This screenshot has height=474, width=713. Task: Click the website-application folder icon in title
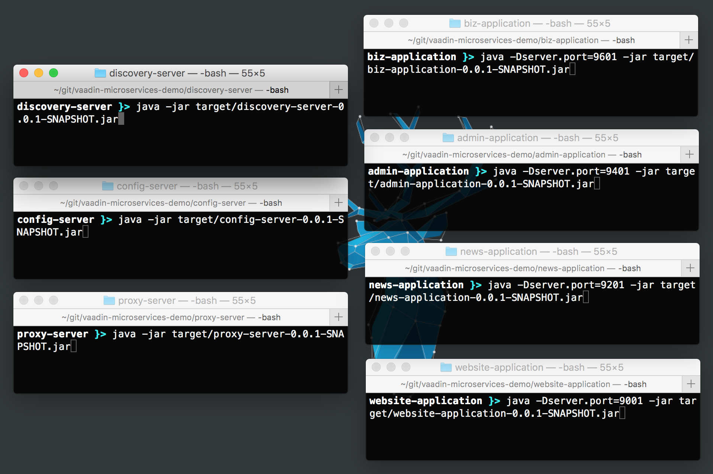pos(446,367)
